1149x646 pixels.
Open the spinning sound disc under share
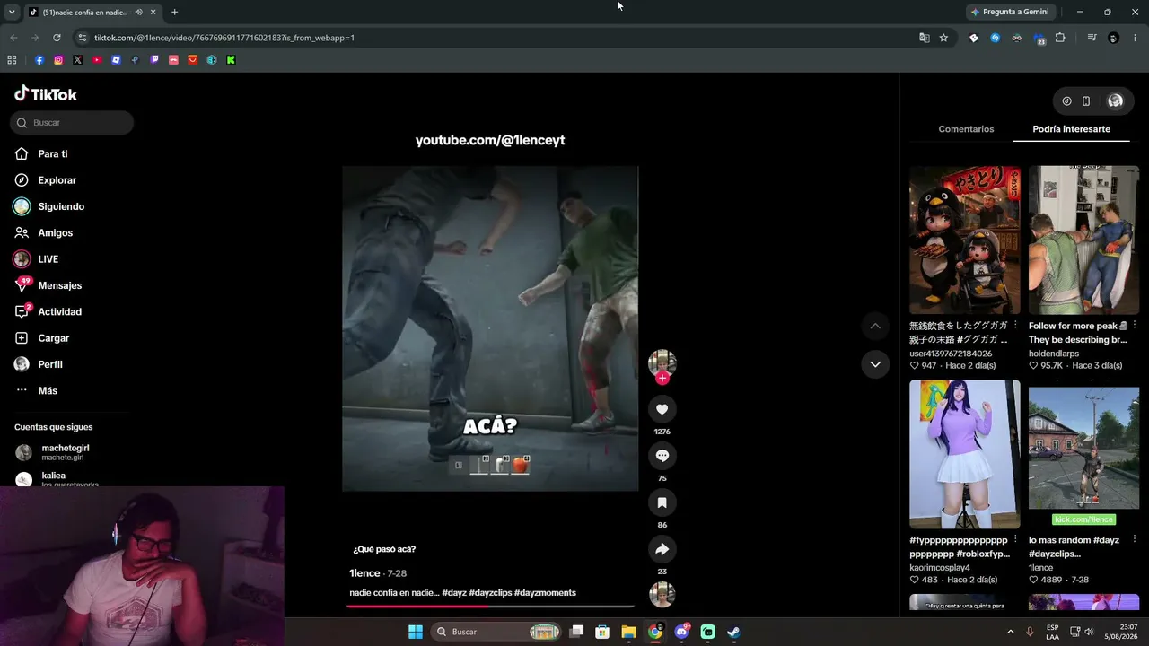pos(662,594)
